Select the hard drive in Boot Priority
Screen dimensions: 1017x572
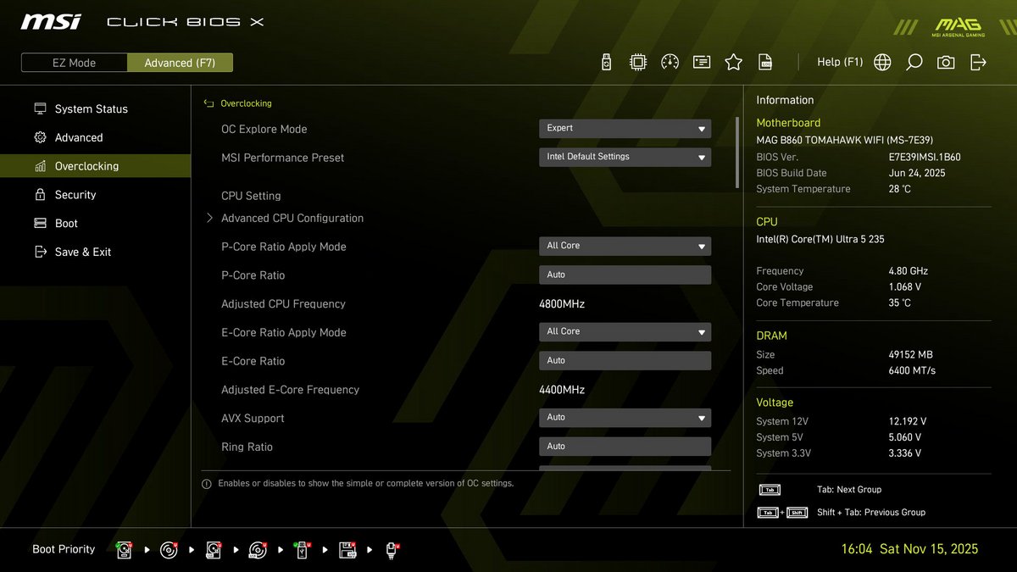point(124,549)
